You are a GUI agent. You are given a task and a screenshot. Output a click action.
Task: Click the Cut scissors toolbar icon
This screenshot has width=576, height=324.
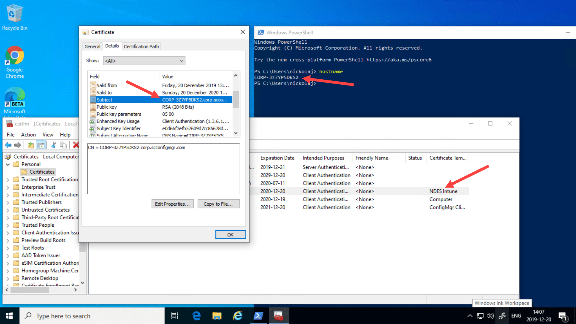(x=53, y=145)
